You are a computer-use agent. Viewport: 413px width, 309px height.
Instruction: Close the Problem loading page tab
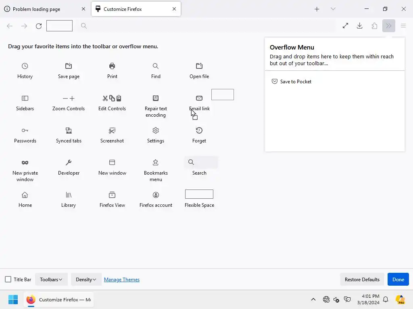click(x=83, y=9)
